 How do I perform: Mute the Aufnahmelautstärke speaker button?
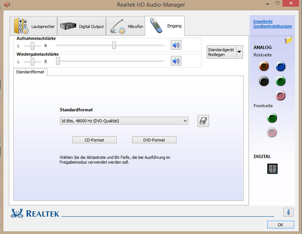[176, 45]
